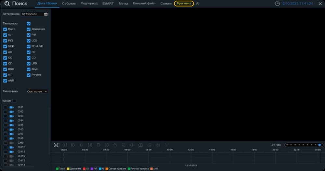The height and width of the screenshot is (171, 325).
Task: Uncheck the Движение search type checkbox
Action: tap(29, 29)
